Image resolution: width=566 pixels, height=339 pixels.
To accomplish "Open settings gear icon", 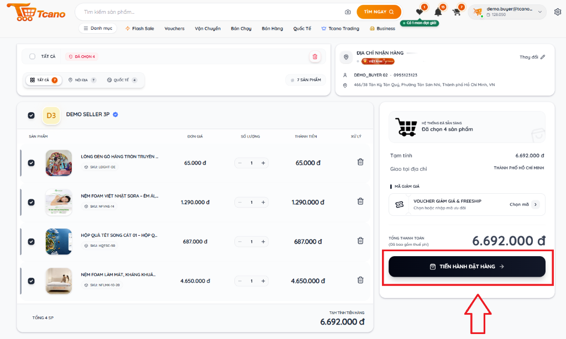I will (x=558, y=12).
